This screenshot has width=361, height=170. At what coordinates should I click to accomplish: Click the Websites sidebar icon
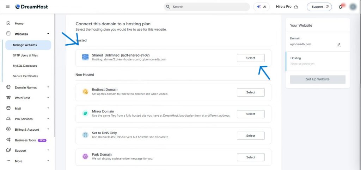pyautogui.click(x=8, y=34)
